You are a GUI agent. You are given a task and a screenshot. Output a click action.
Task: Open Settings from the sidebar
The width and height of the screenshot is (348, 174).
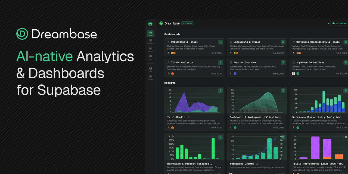click(150, 77)
